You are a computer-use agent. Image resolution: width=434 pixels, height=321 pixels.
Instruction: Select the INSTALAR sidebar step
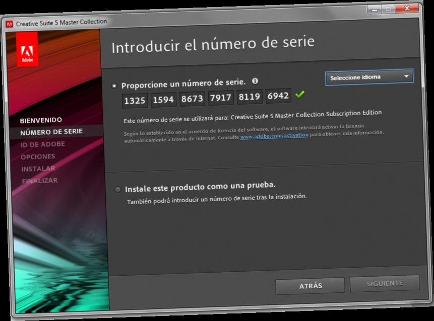coord(38,169)
